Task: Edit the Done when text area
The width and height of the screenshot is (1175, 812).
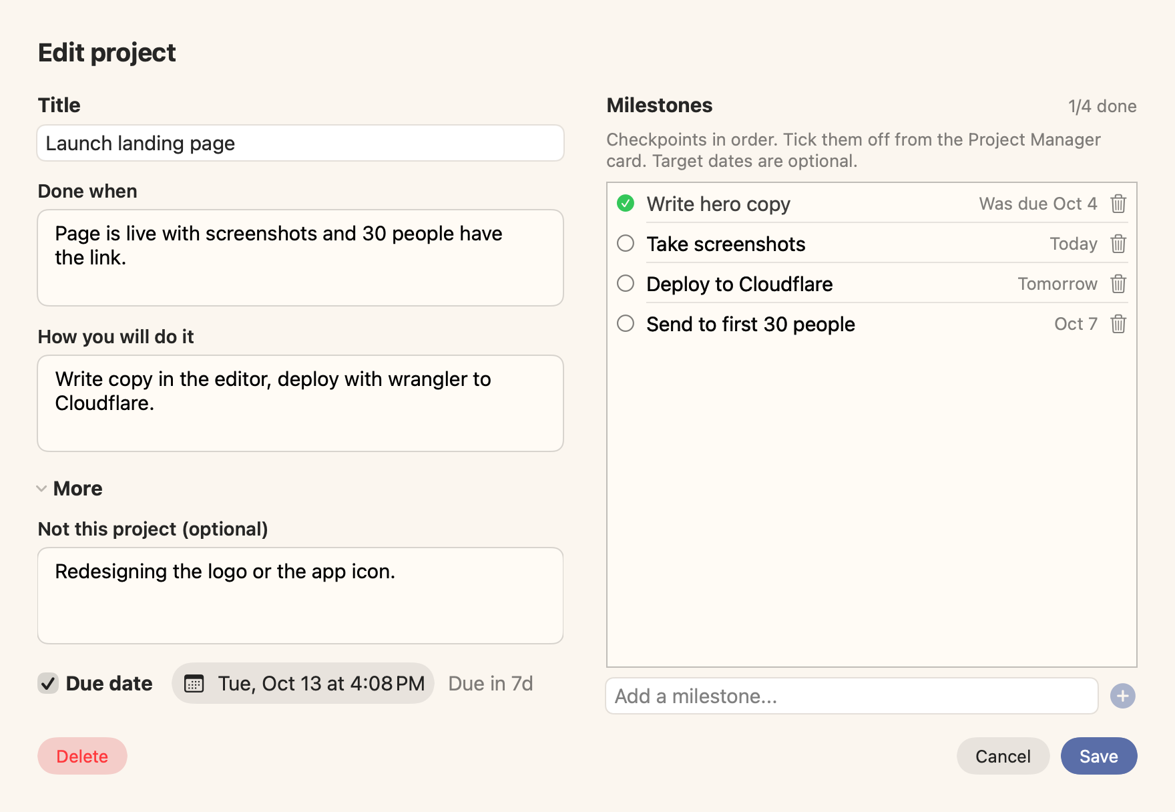Action: coord(300,258)
